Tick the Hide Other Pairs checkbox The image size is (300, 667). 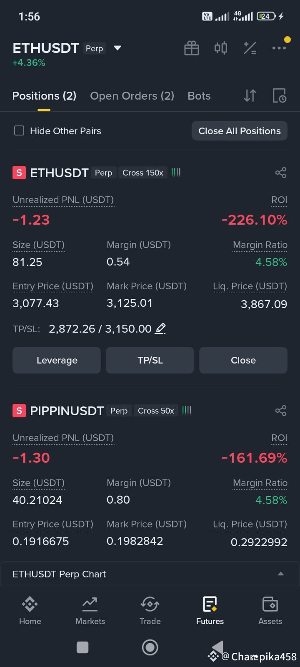[x=19, y=131]
